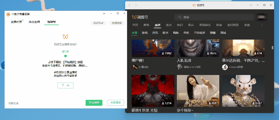The width and height of the screenshot is (279, 120).
Task: Click the pill button beside 视频转码
Action: coord(99,23)
